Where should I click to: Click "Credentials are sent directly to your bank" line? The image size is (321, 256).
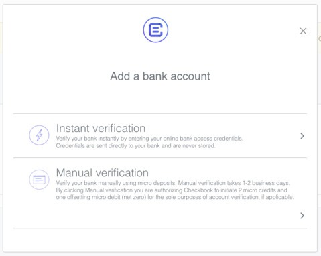point(135,146)
